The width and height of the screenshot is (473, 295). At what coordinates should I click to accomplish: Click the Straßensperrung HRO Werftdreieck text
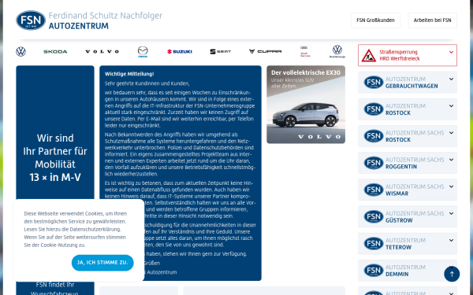tap(400, 55)
